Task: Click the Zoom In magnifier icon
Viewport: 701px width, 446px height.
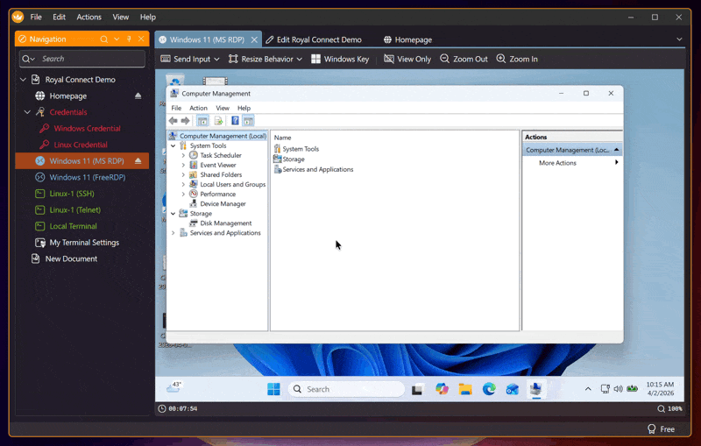Action: tap(501, 59)
